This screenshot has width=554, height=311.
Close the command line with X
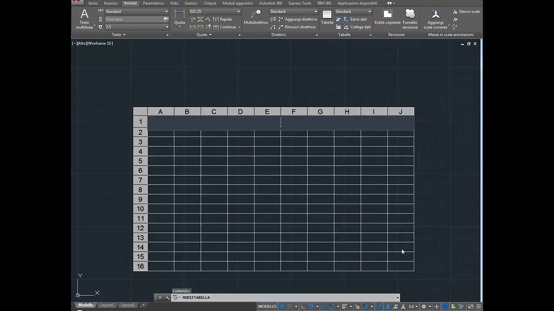click(x=160, y=298)
